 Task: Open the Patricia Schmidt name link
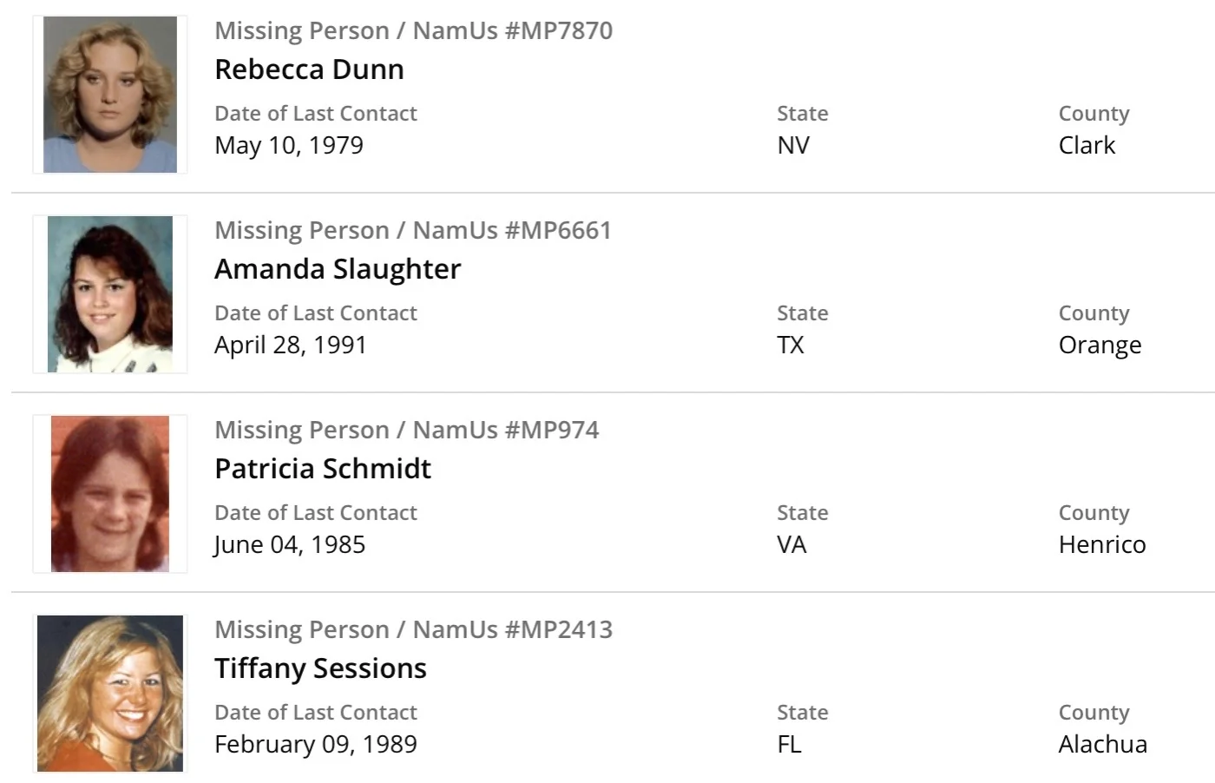pyautogui.click(x=323, y=469)
